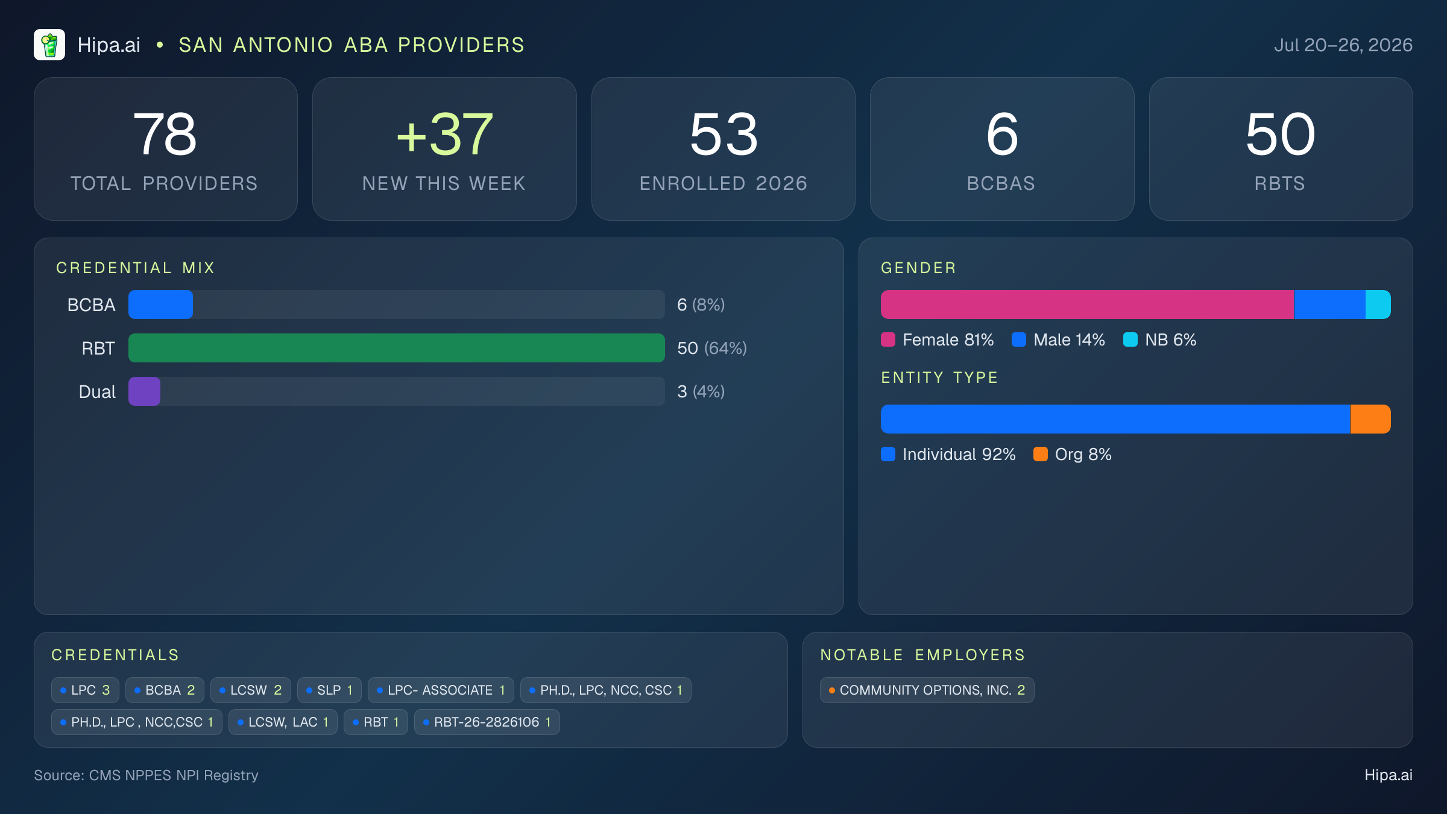1447x814 pixels.
Task: Select the LPC- ASSOCIATE 1 chip
Action: click(441, 690)
